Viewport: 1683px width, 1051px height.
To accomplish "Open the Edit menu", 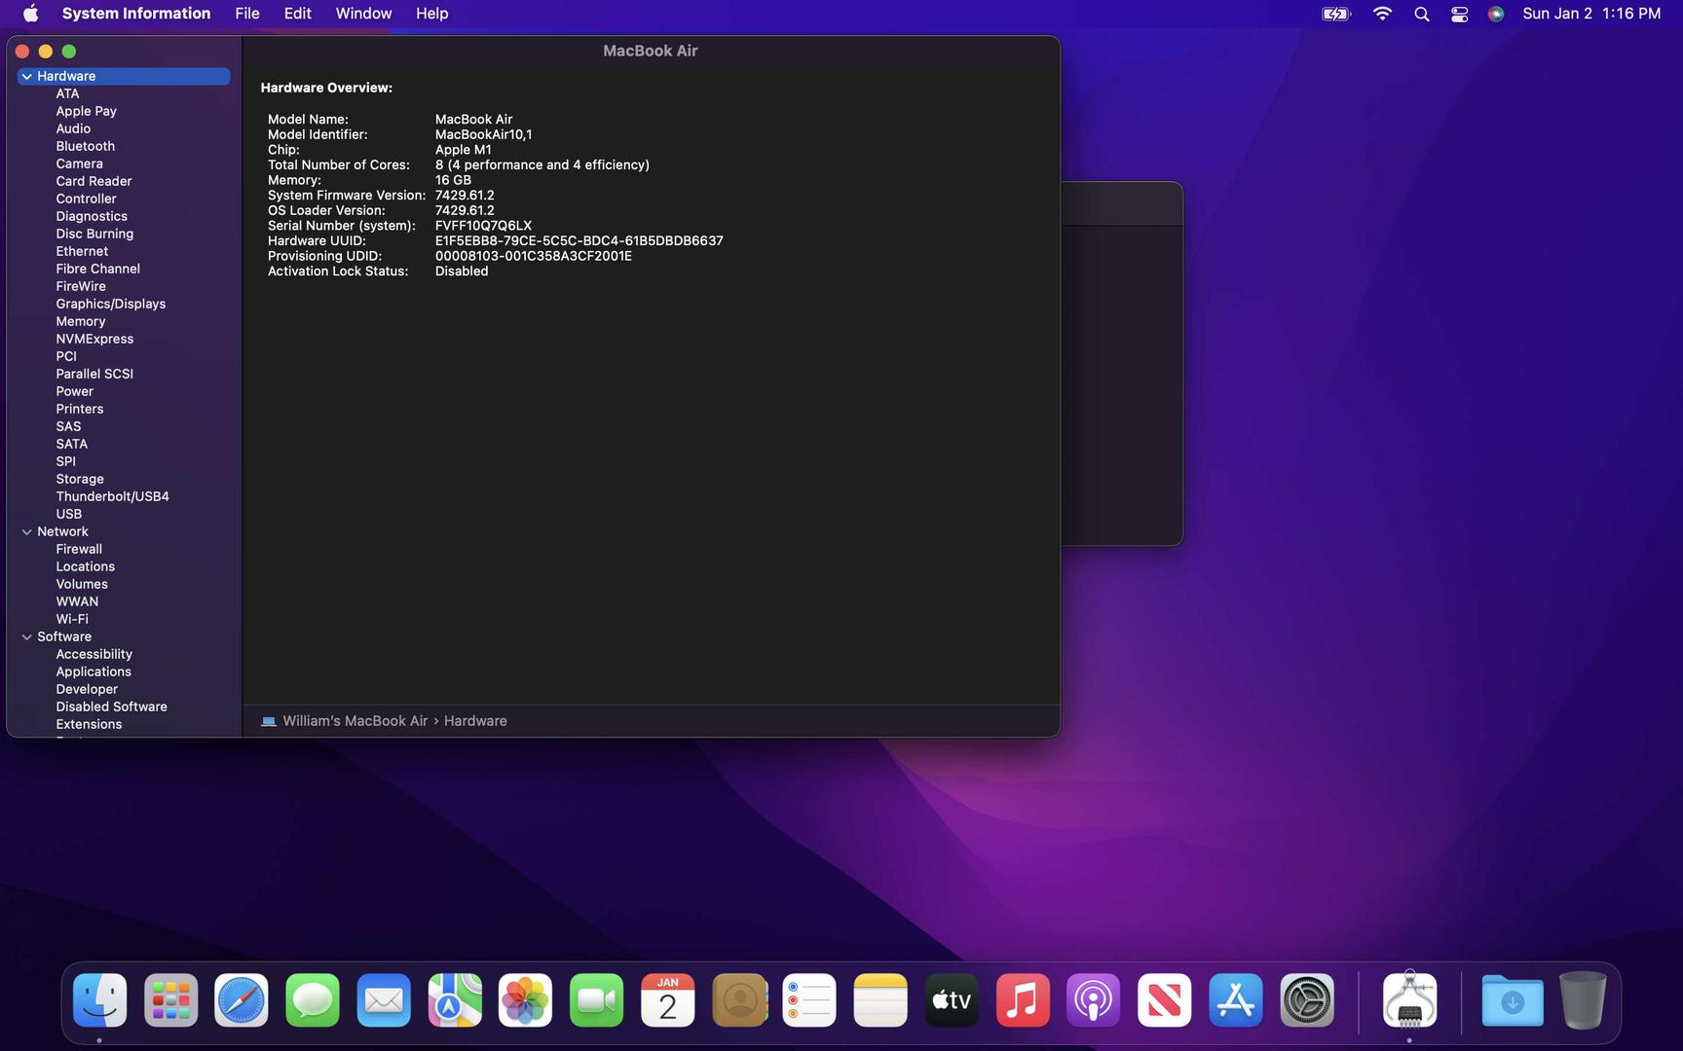I will pyautogui.click(x=297, y=14).
